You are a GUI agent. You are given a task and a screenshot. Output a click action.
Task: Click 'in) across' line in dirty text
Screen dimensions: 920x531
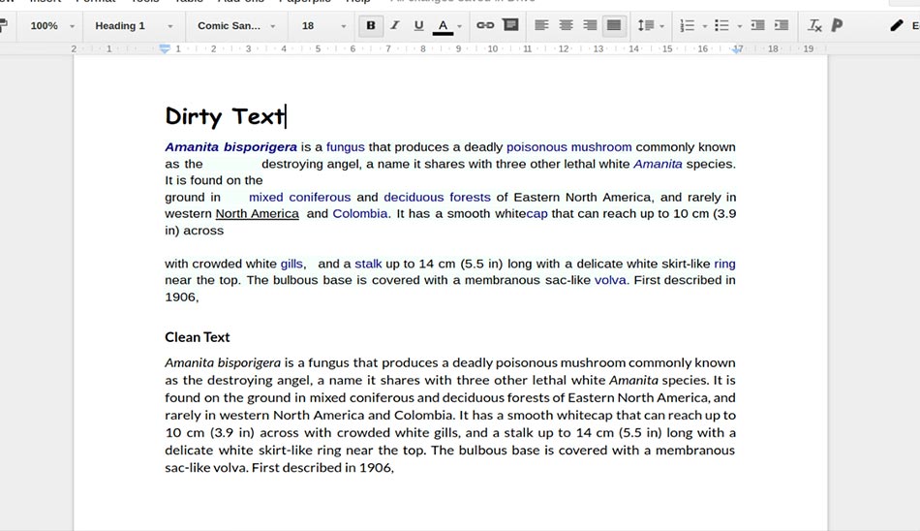click(x=195, y=231)
